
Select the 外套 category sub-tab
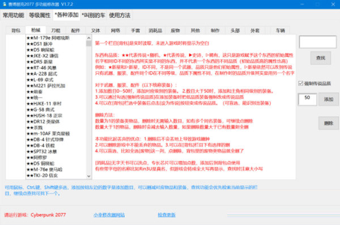coord(255,31)
